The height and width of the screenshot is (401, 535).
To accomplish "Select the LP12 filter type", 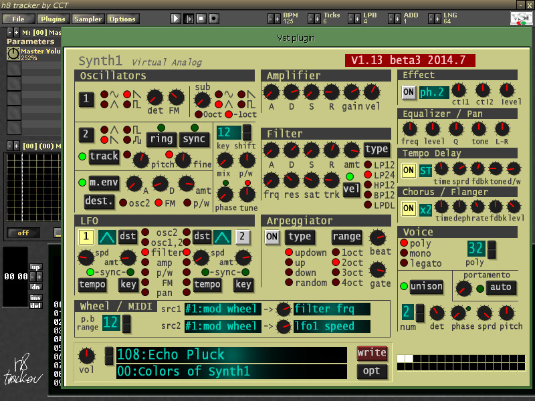I will click(368, 164).
